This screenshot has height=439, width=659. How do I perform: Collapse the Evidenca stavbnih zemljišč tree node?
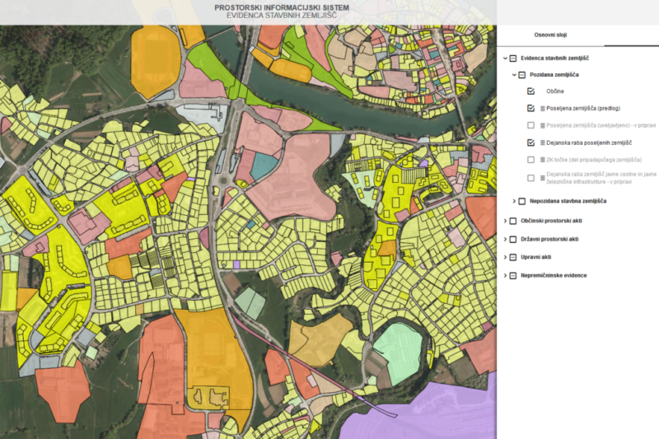click(x=505, y=58)
